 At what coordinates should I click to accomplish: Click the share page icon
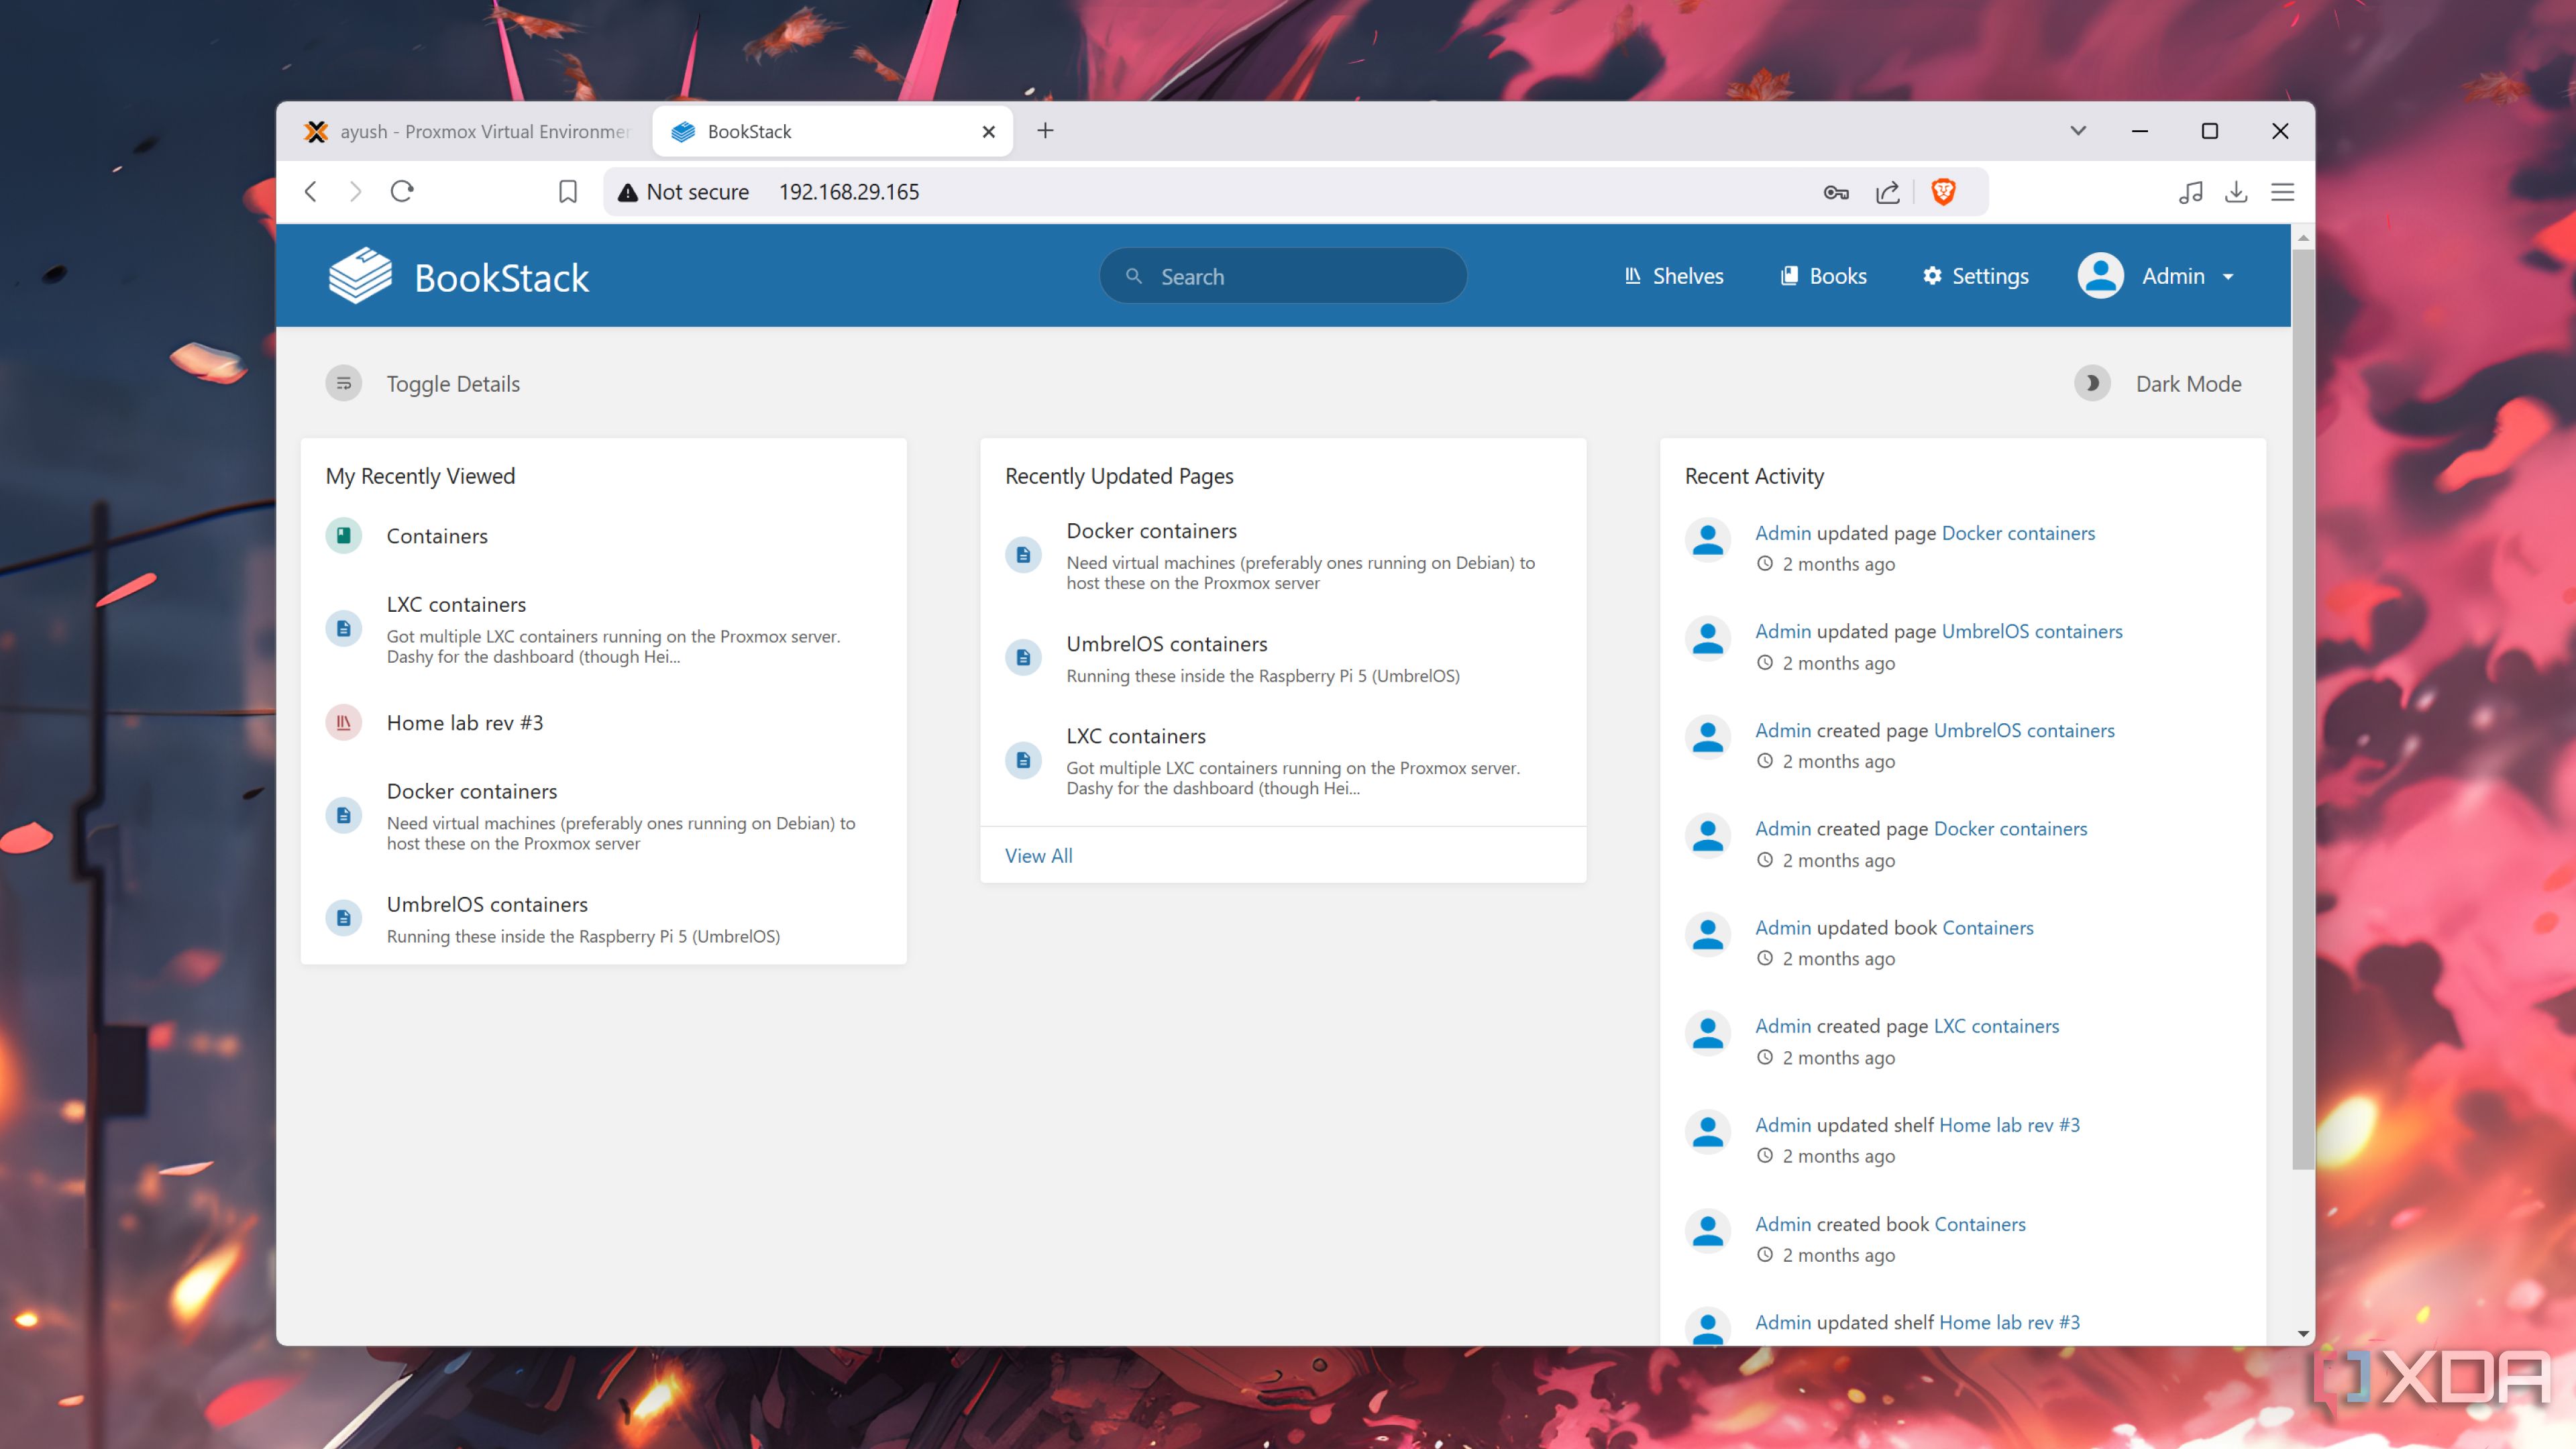point(1888,192)
